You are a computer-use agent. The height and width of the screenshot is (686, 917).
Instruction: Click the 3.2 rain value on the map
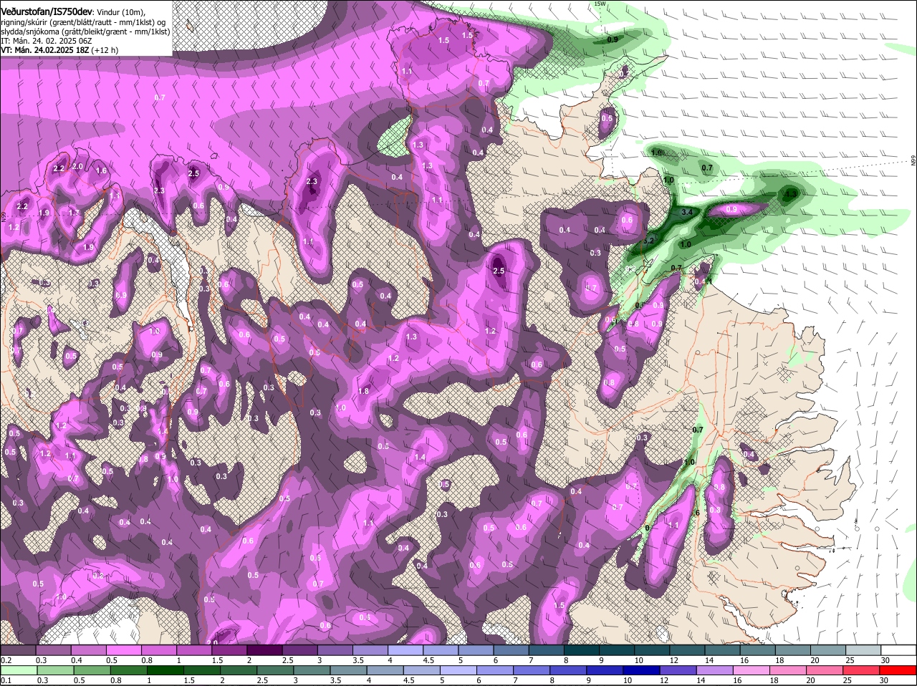pos(649,240)
